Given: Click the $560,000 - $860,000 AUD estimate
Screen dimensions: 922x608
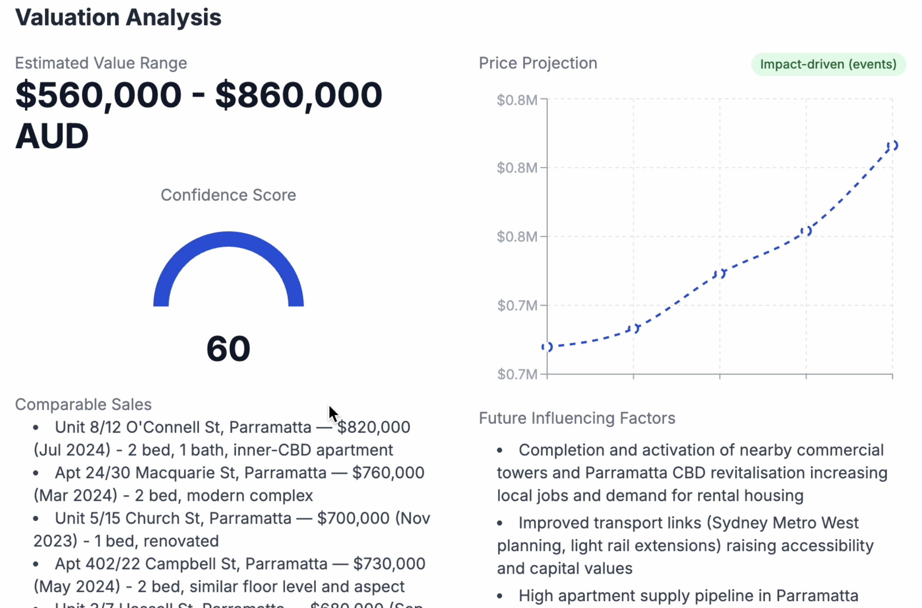Looking at the screenshot, I should tap(199, 115).
